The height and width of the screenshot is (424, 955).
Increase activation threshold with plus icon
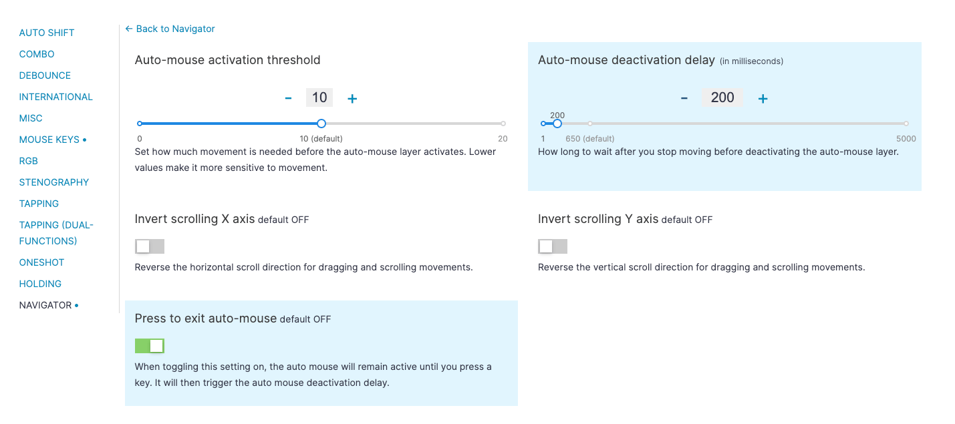click(x=352, y=98)
